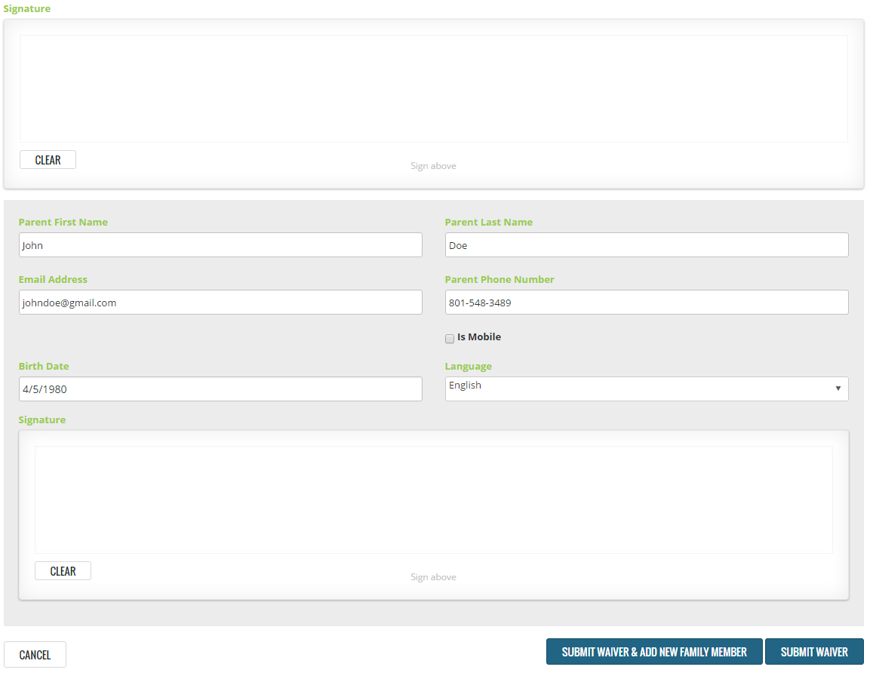Image resolution: width=873 pixels, height=676 pixels.
Task: Click the CANCEL button
Action: tap(35, 655)
